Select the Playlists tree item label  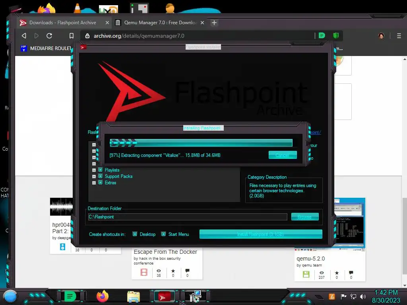pyautogui.click(x=112, y=170)
